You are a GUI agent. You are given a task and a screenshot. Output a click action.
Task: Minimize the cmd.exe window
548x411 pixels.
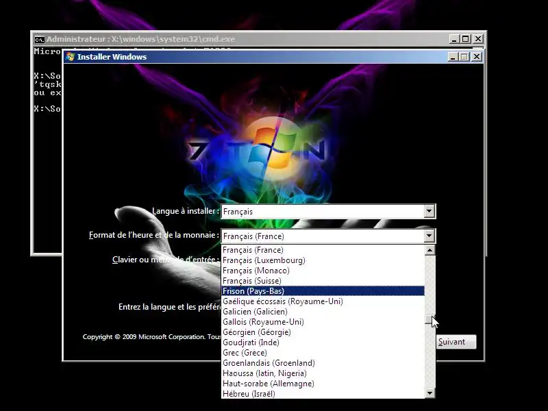tap(454, 39)
